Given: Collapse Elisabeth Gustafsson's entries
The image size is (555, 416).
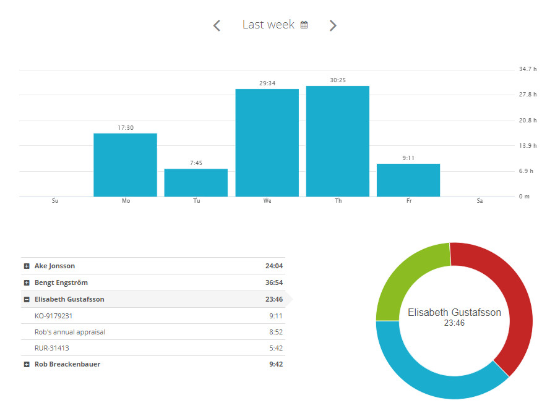Looking at the screenshot, I should coord(25,299).
